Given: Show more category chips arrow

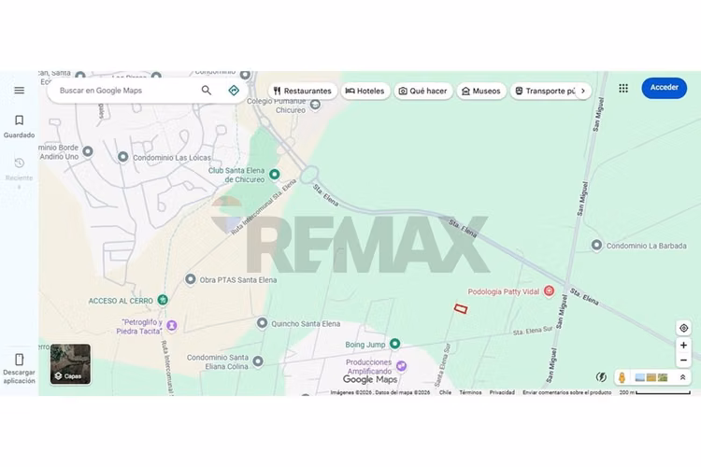Looking at the screenshot, I should pyautogui.click(x=583, y=91).
